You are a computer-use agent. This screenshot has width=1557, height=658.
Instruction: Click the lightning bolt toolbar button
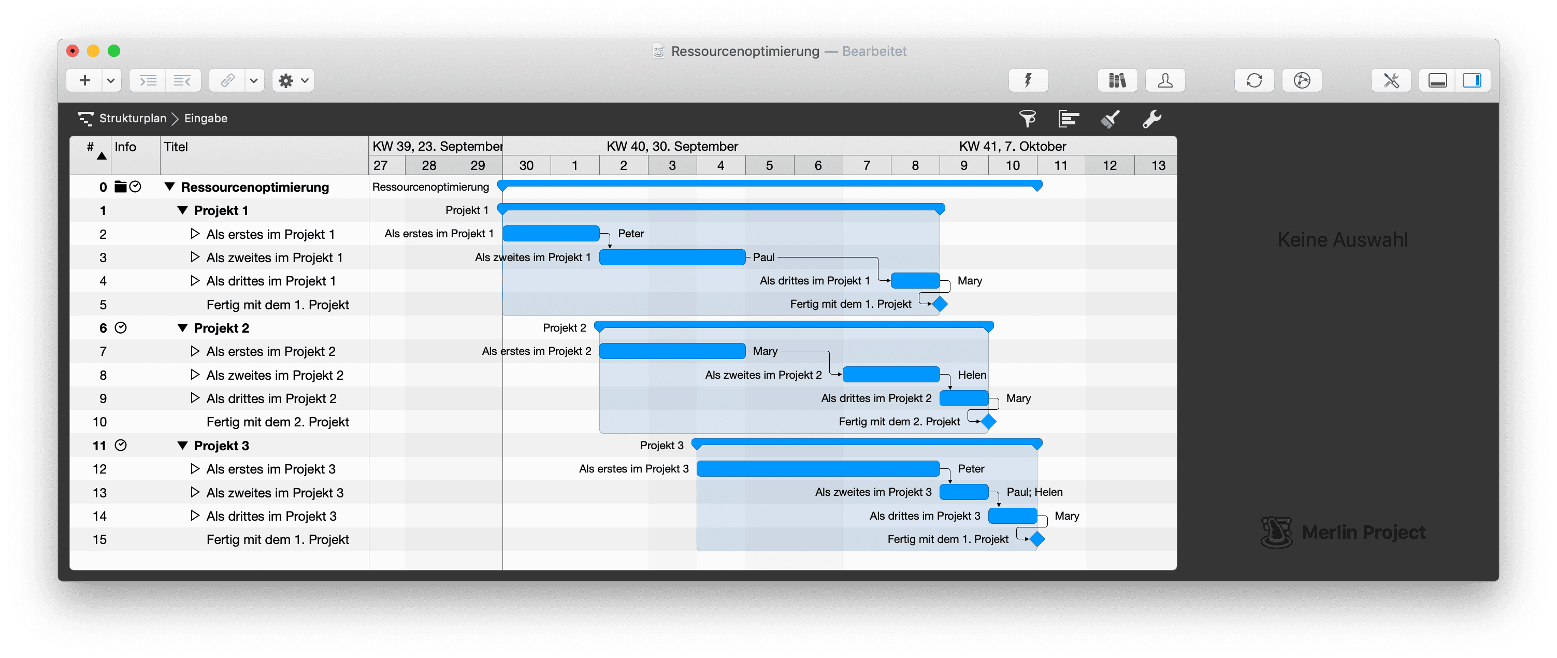(1028, 80)
